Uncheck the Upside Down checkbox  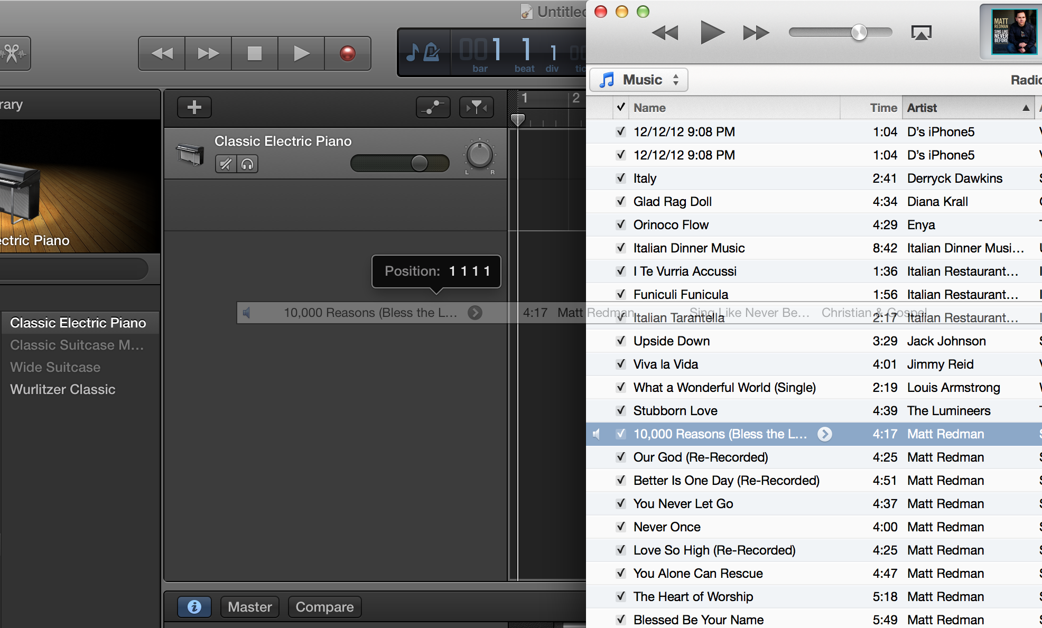621,341
